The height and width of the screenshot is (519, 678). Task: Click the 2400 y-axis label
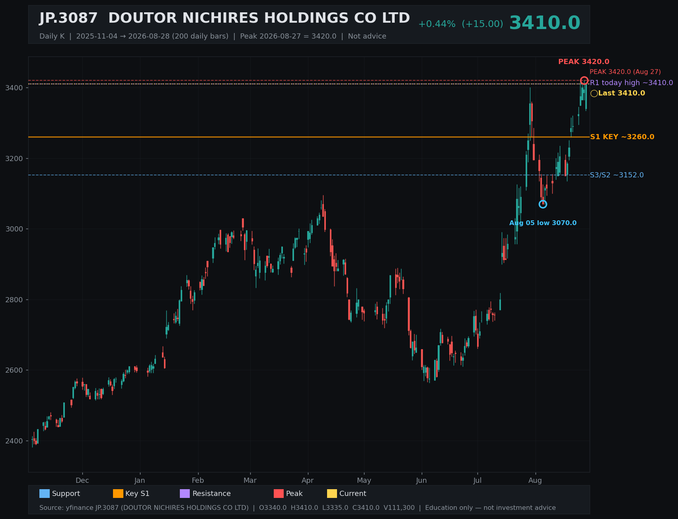tap(14, 441)
